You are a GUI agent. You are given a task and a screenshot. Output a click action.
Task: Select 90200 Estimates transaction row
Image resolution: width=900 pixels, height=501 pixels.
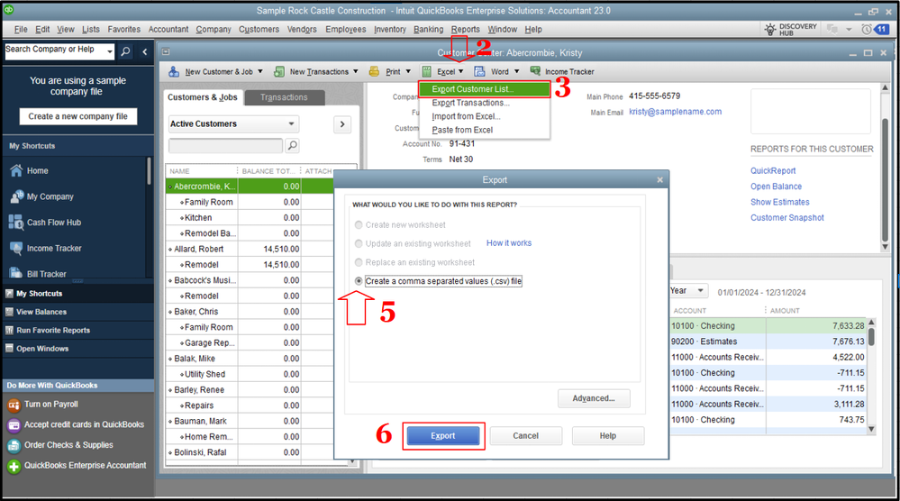(767, 342)
